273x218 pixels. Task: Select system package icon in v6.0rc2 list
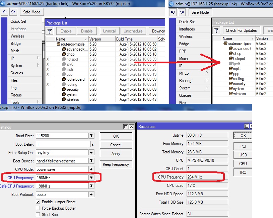click(x=231, y=89)
